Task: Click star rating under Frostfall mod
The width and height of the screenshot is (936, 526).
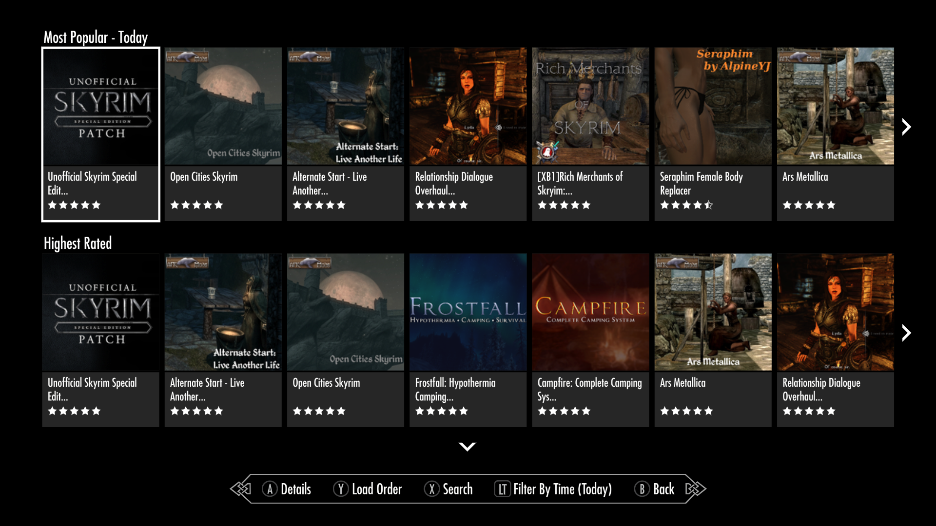Action: click(x=442, y=411)
